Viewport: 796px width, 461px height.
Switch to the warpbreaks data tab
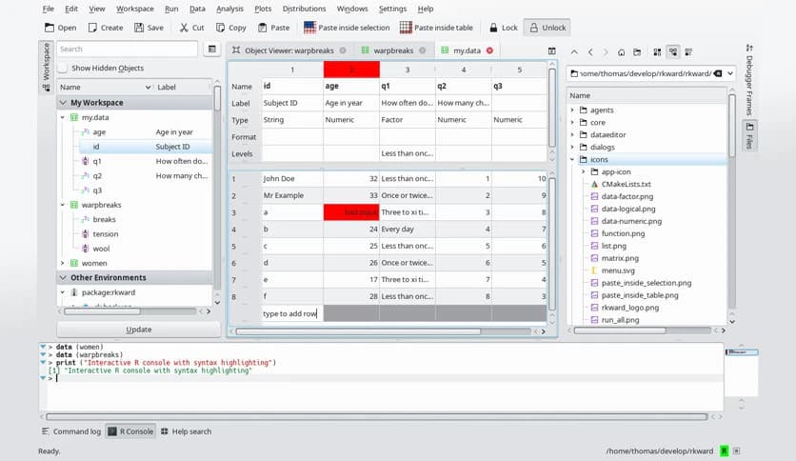(x=393, y=50)
